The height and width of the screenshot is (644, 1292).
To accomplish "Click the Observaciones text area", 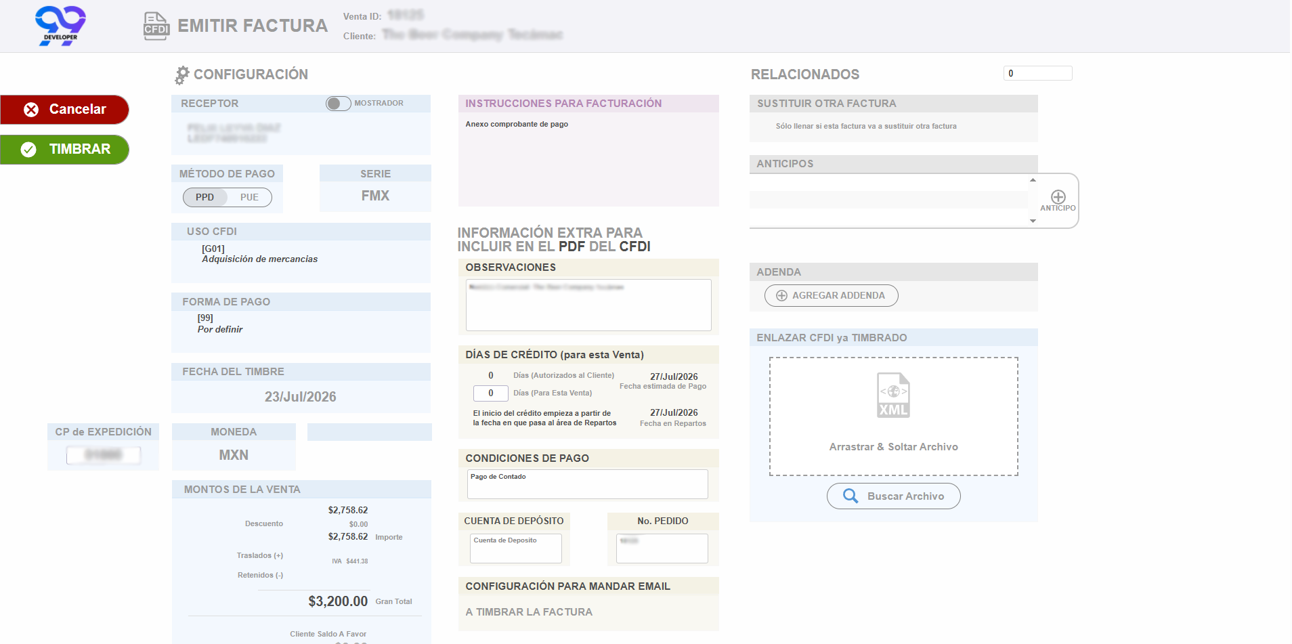I will point(588,305).
